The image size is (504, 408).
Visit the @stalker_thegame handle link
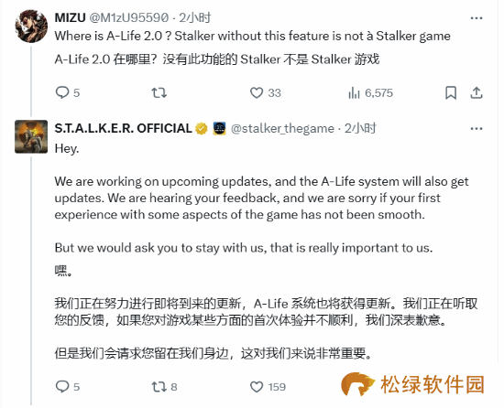pyautogui.click(x=282, y=129)
